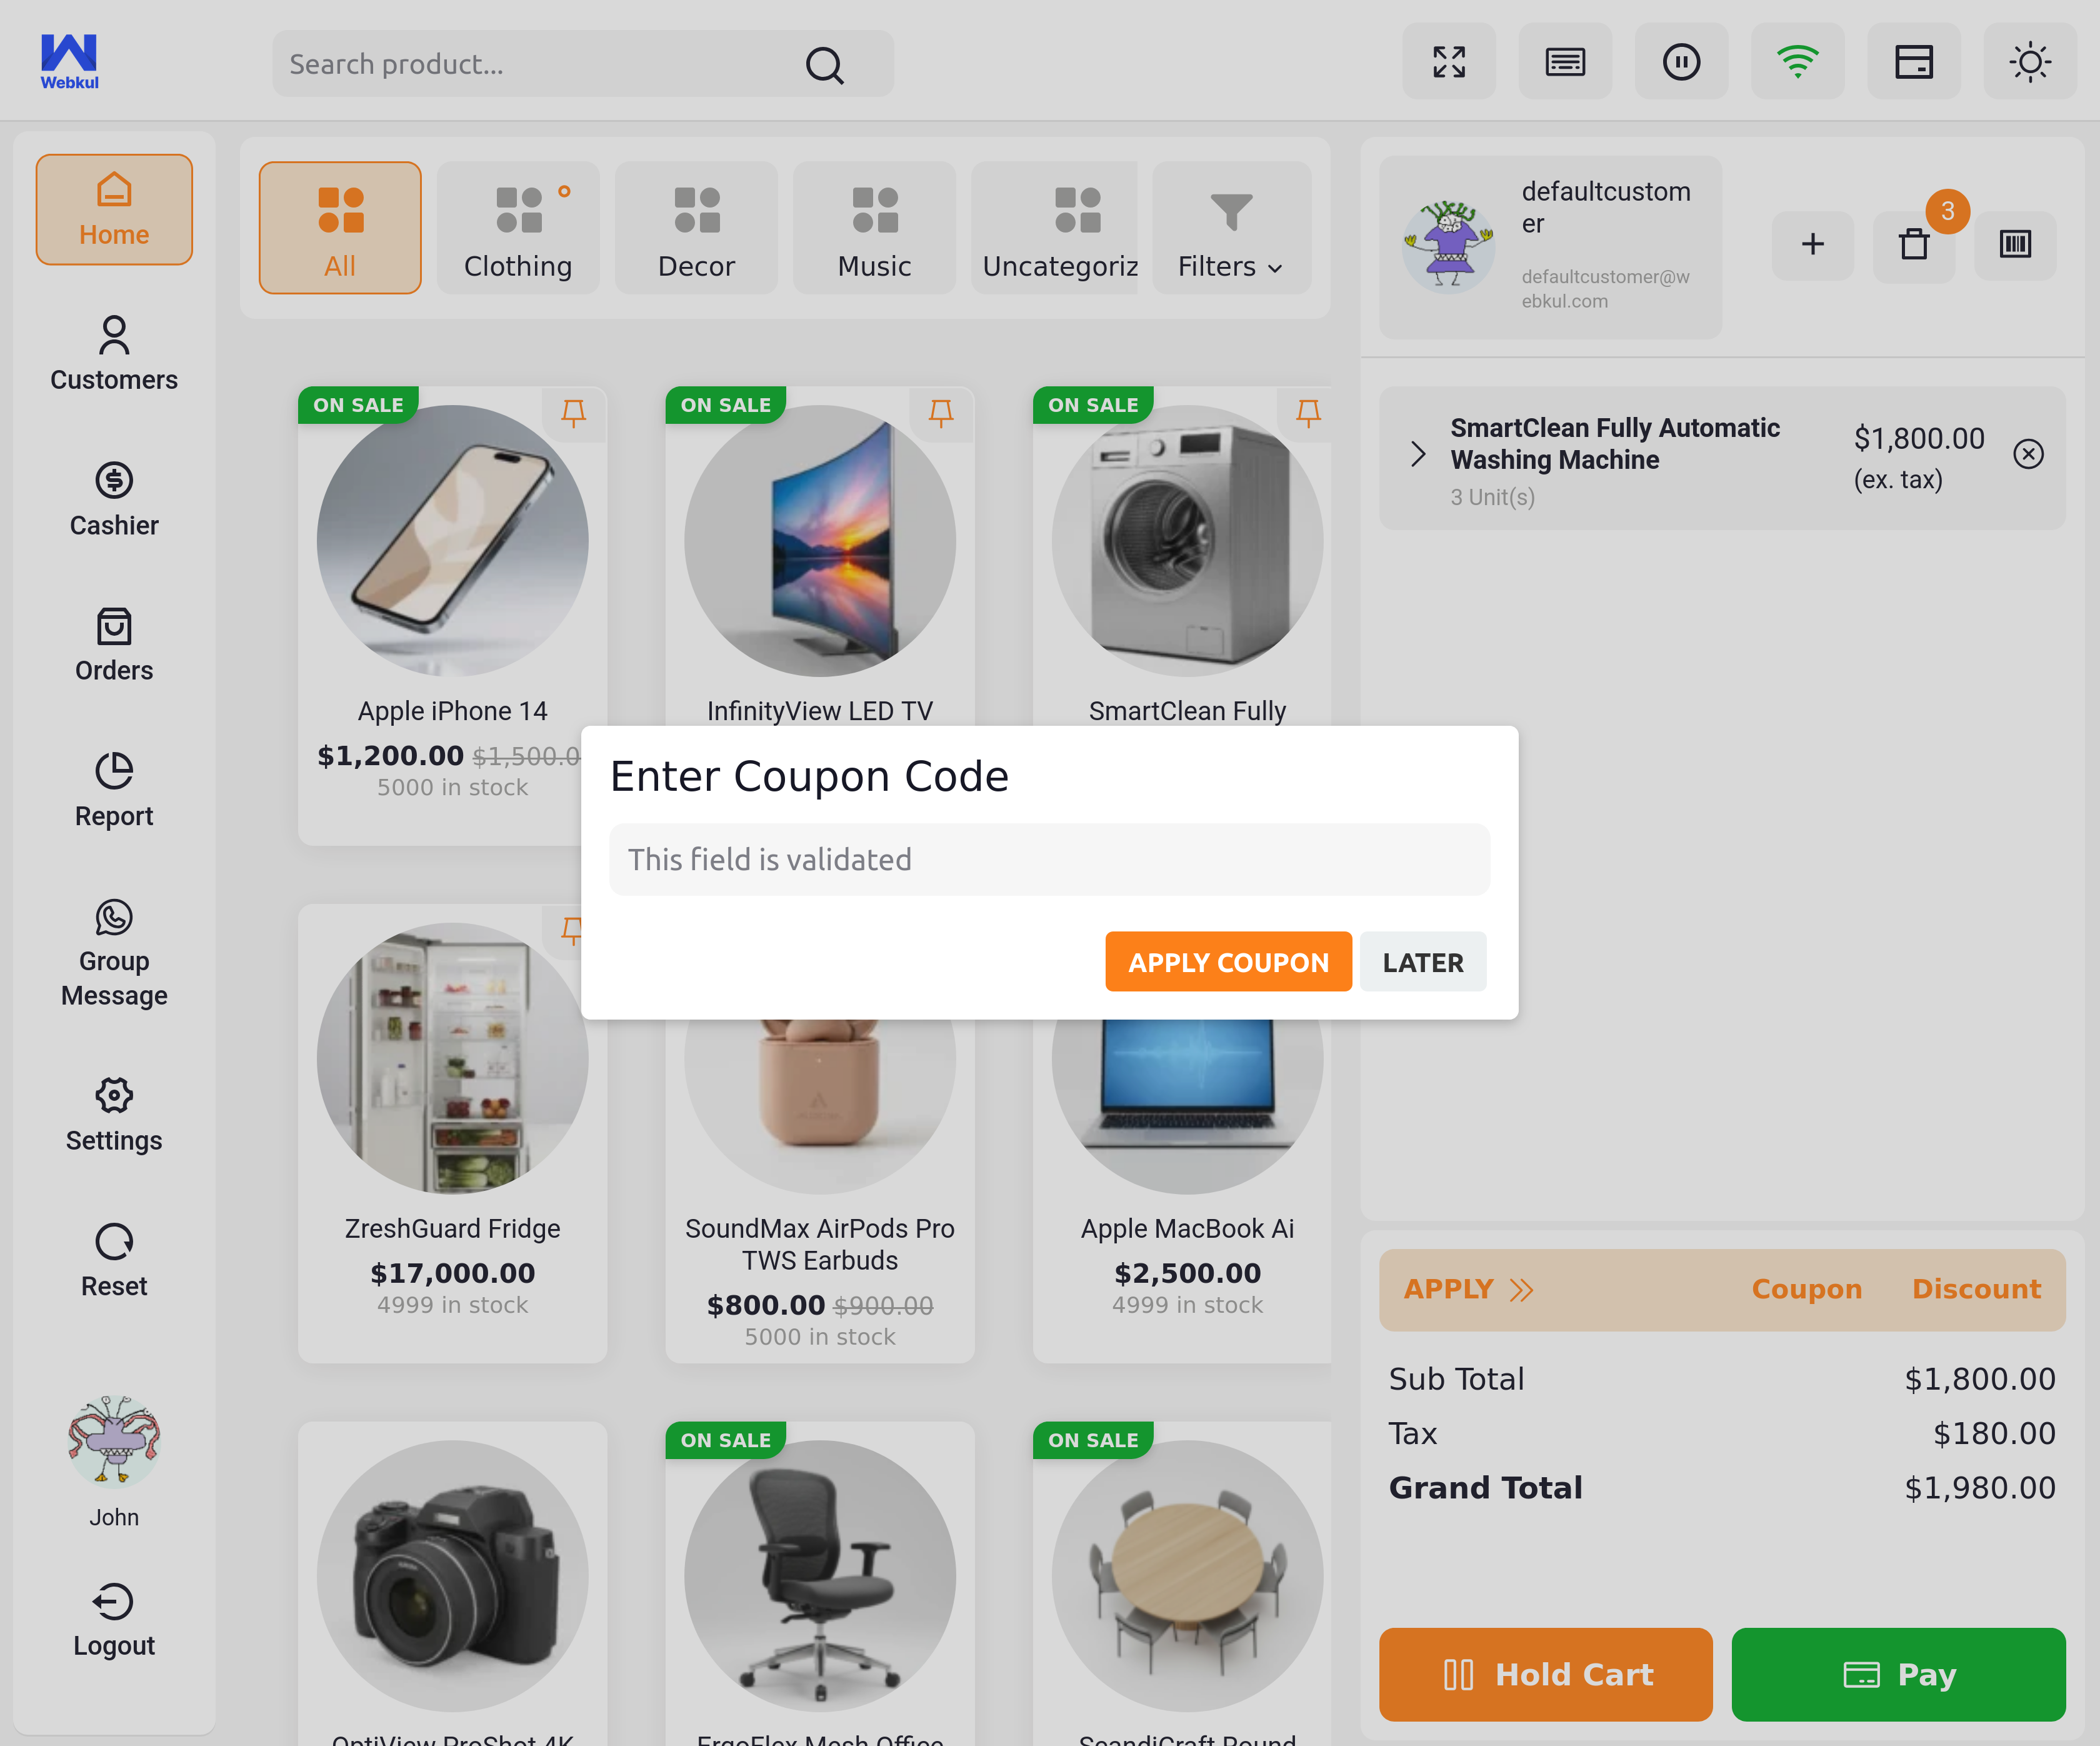Select the Uncategorized category tab
2100x1746 pixels.
1055,228
